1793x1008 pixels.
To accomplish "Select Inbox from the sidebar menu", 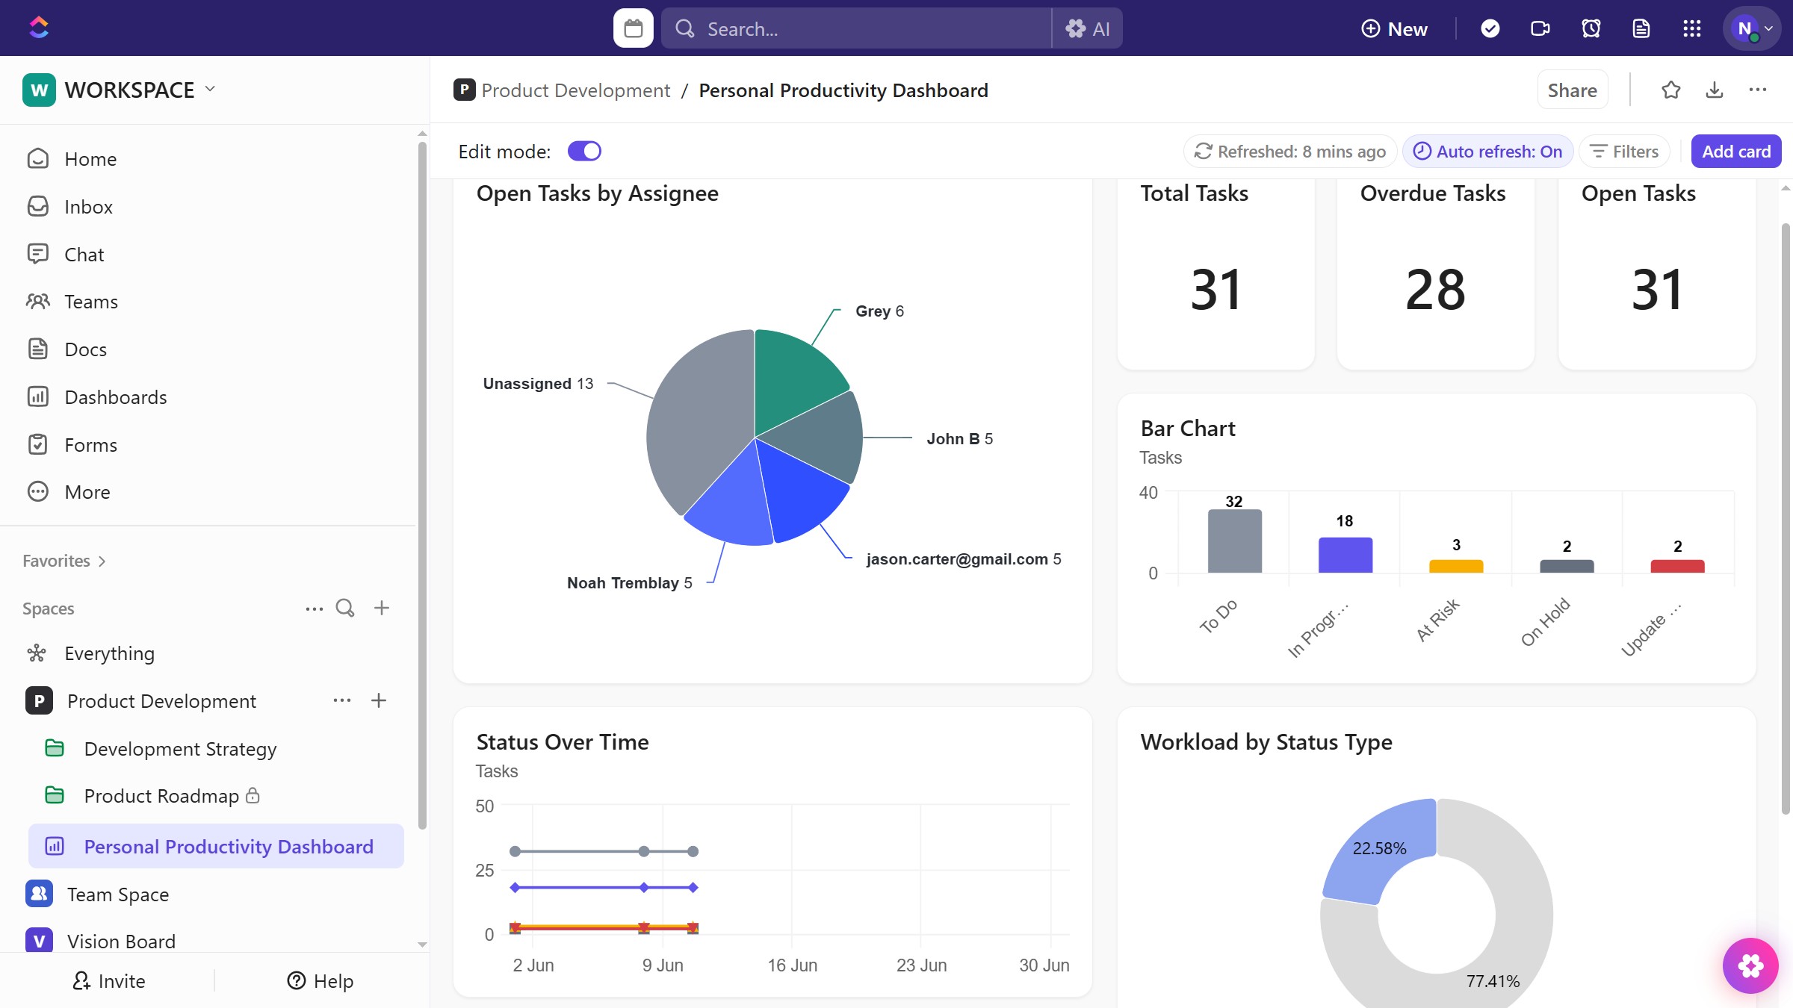I will (x=88, y=207).
